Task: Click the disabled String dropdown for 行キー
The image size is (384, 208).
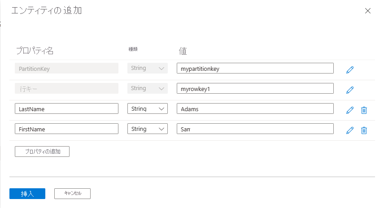Action: click(x=148, y=88)
